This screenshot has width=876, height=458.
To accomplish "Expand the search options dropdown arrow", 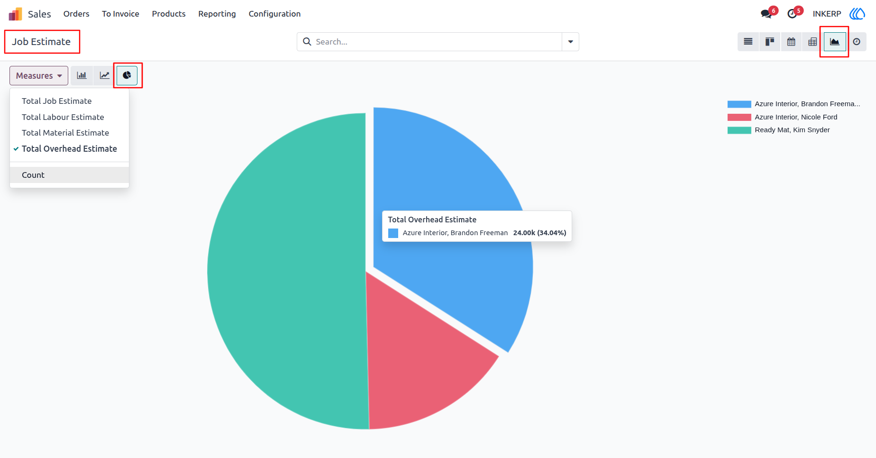I will click(x=570, y=42).
